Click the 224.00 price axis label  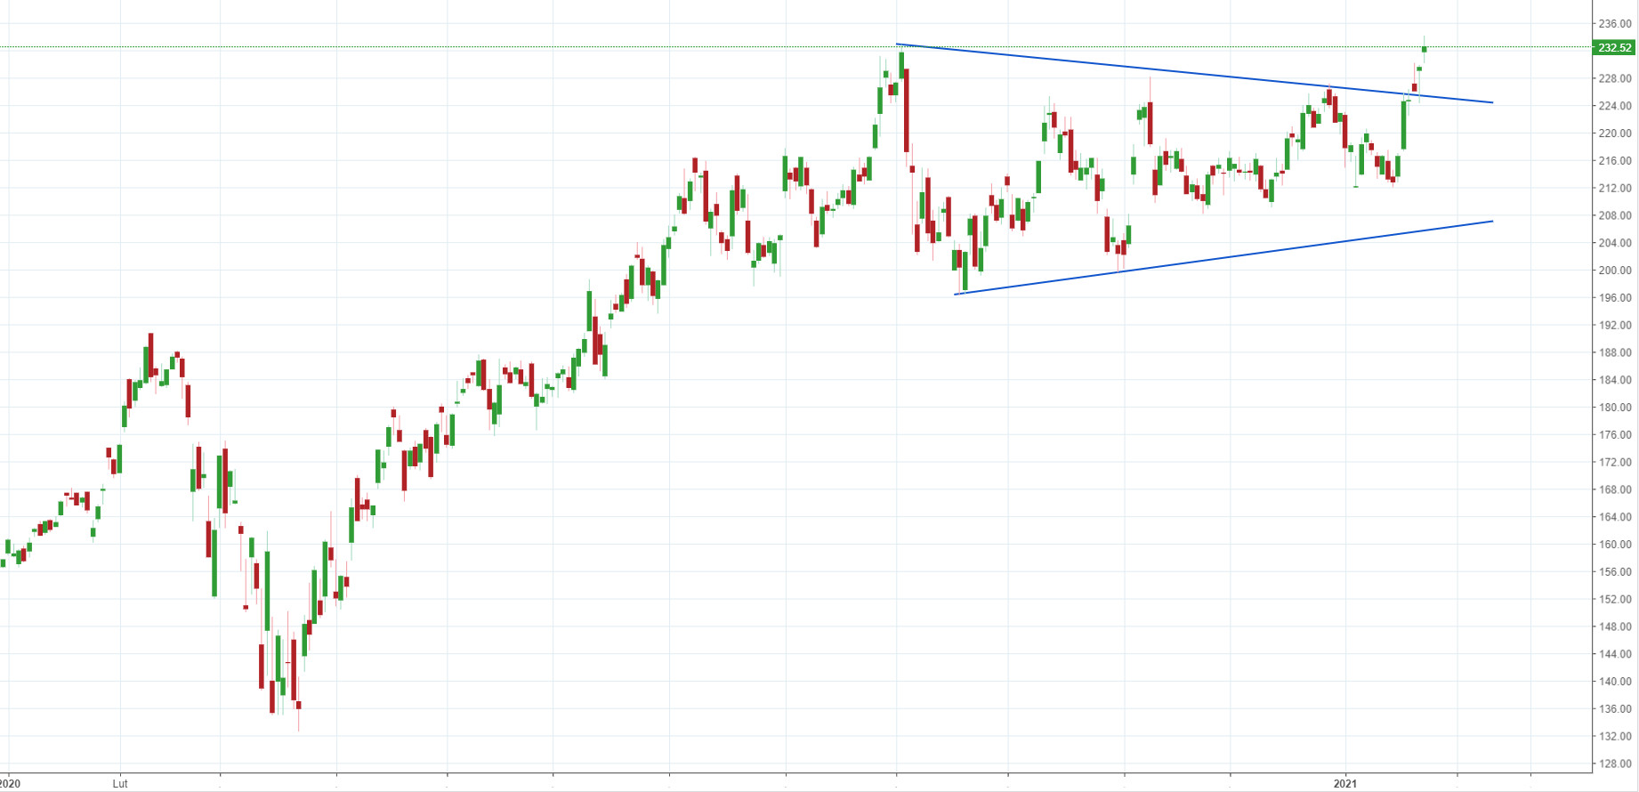pos(1615,106)
